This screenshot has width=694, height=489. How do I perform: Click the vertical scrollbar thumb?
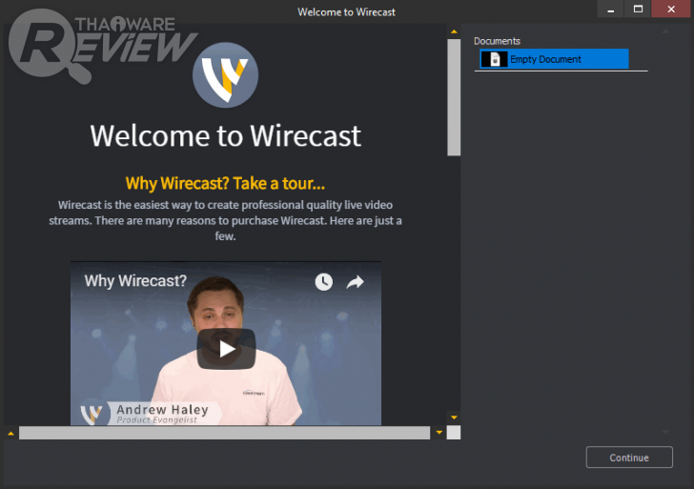coord(454,97)
